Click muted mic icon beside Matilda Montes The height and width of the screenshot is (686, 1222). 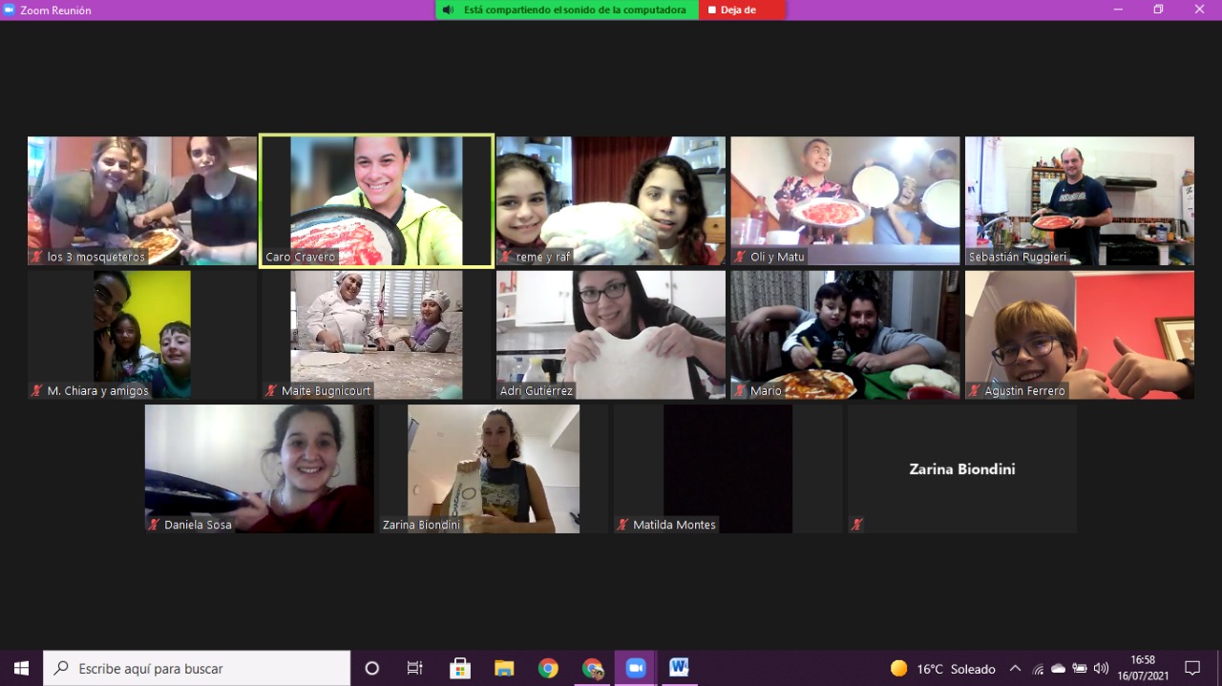tap(622, 525)
